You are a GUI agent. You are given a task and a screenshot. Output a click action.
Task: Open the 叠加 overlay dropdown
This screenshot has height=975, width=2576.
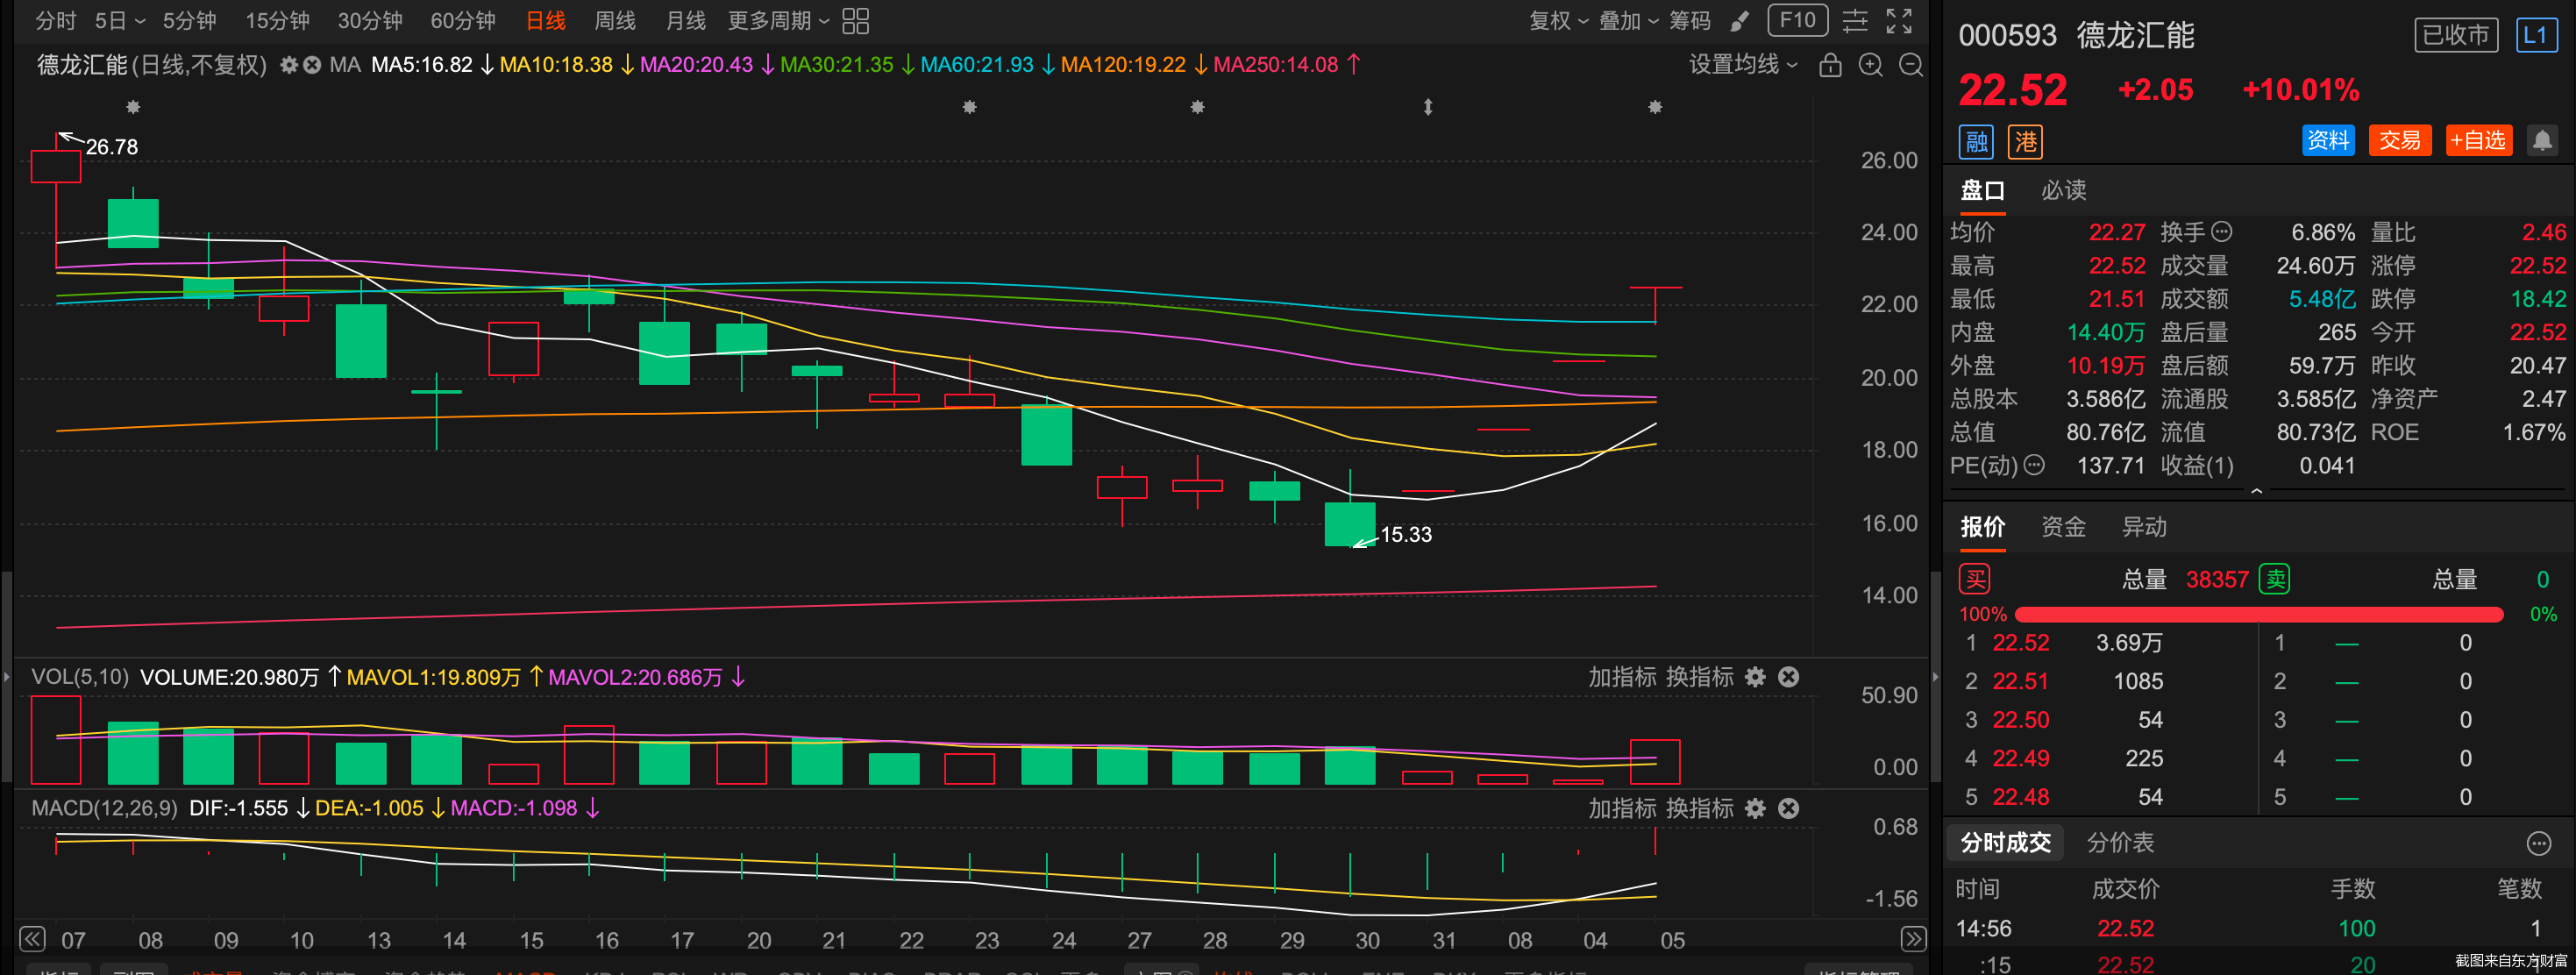point(1628,20)
